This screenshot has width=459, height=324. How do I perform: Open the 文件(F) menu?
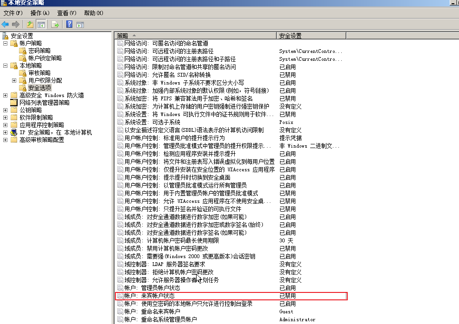(13, 13)
